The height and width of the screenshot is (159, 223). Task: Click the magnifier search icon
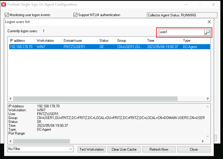click(x=207, y=32)
